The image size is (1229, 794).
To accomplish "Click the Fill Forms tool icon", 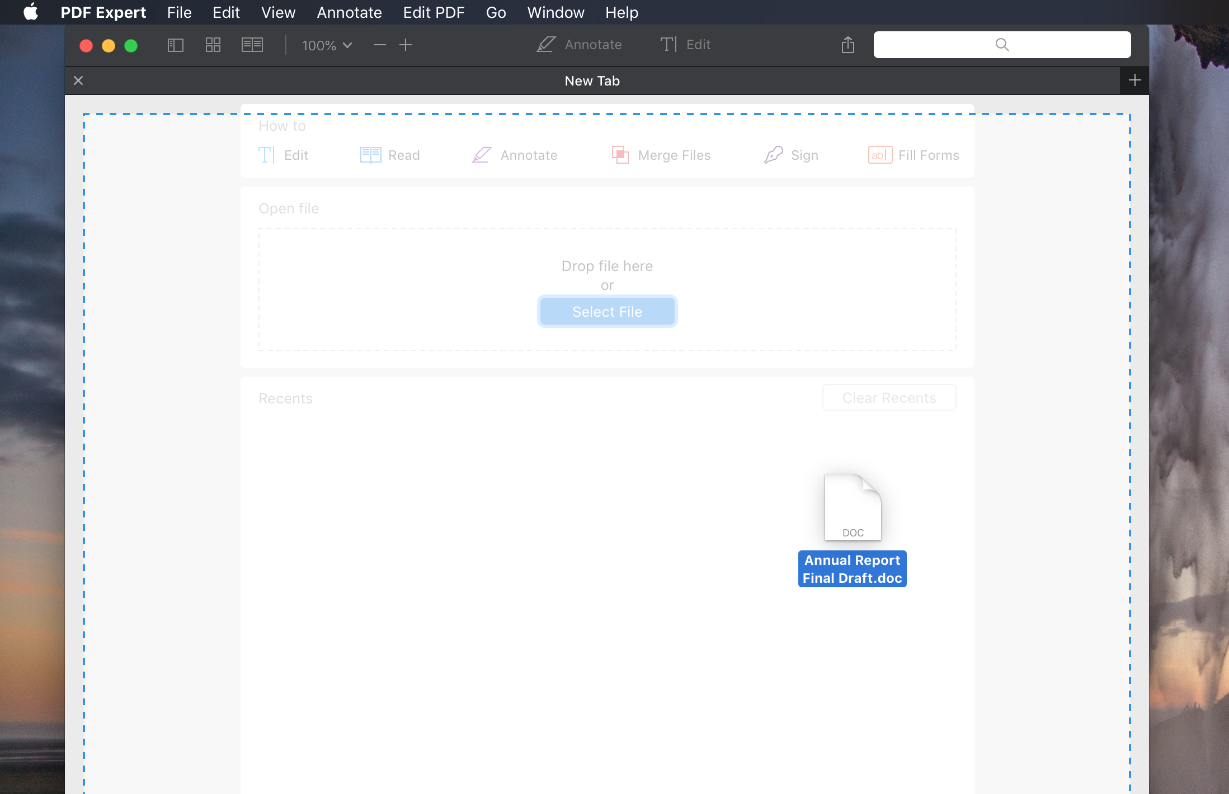I will (878, 155).
